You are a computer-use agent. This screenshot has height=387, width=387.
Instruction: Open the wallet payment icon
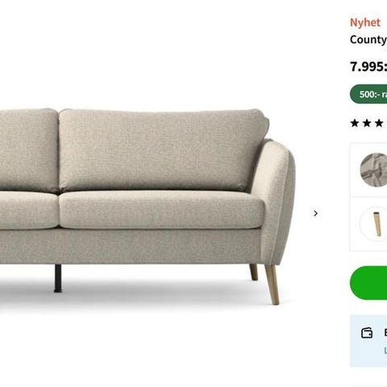[x=367, y=333]
